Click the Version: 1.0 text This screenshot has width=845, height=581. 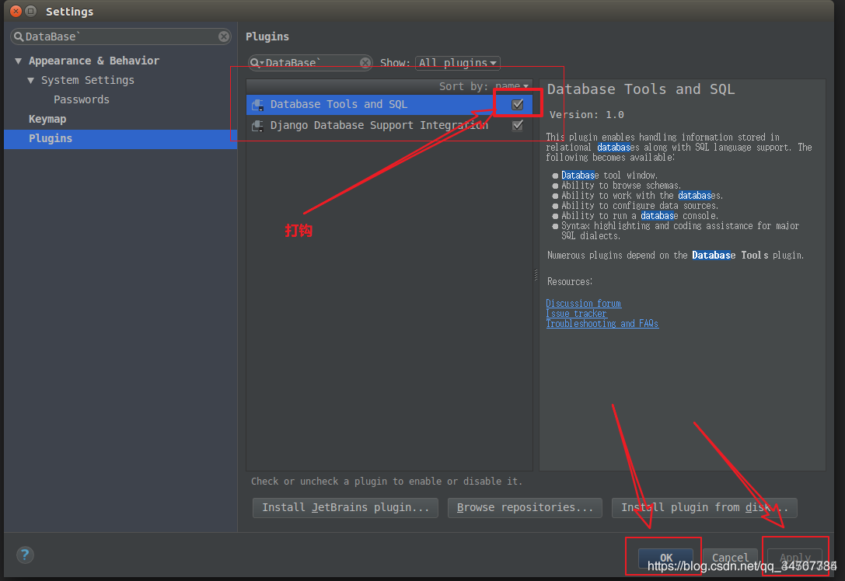(x=586, y=115)
